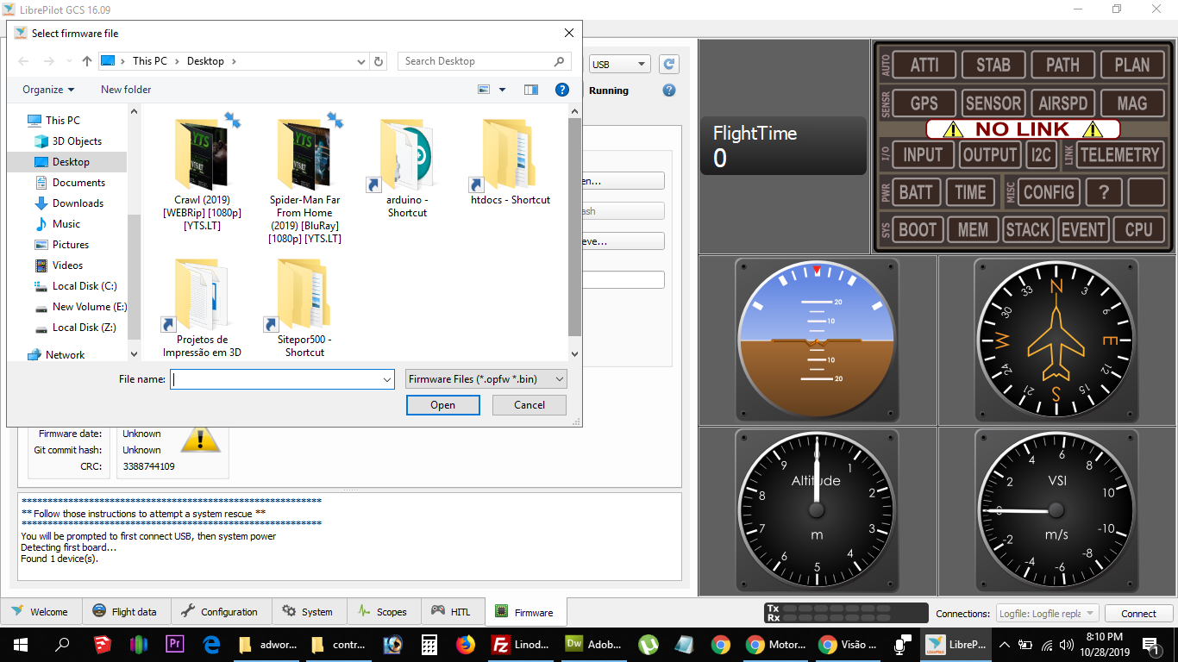1178x662 pixels.
Task: Select the BATT power indicator
Action: [x=916, y=192]
